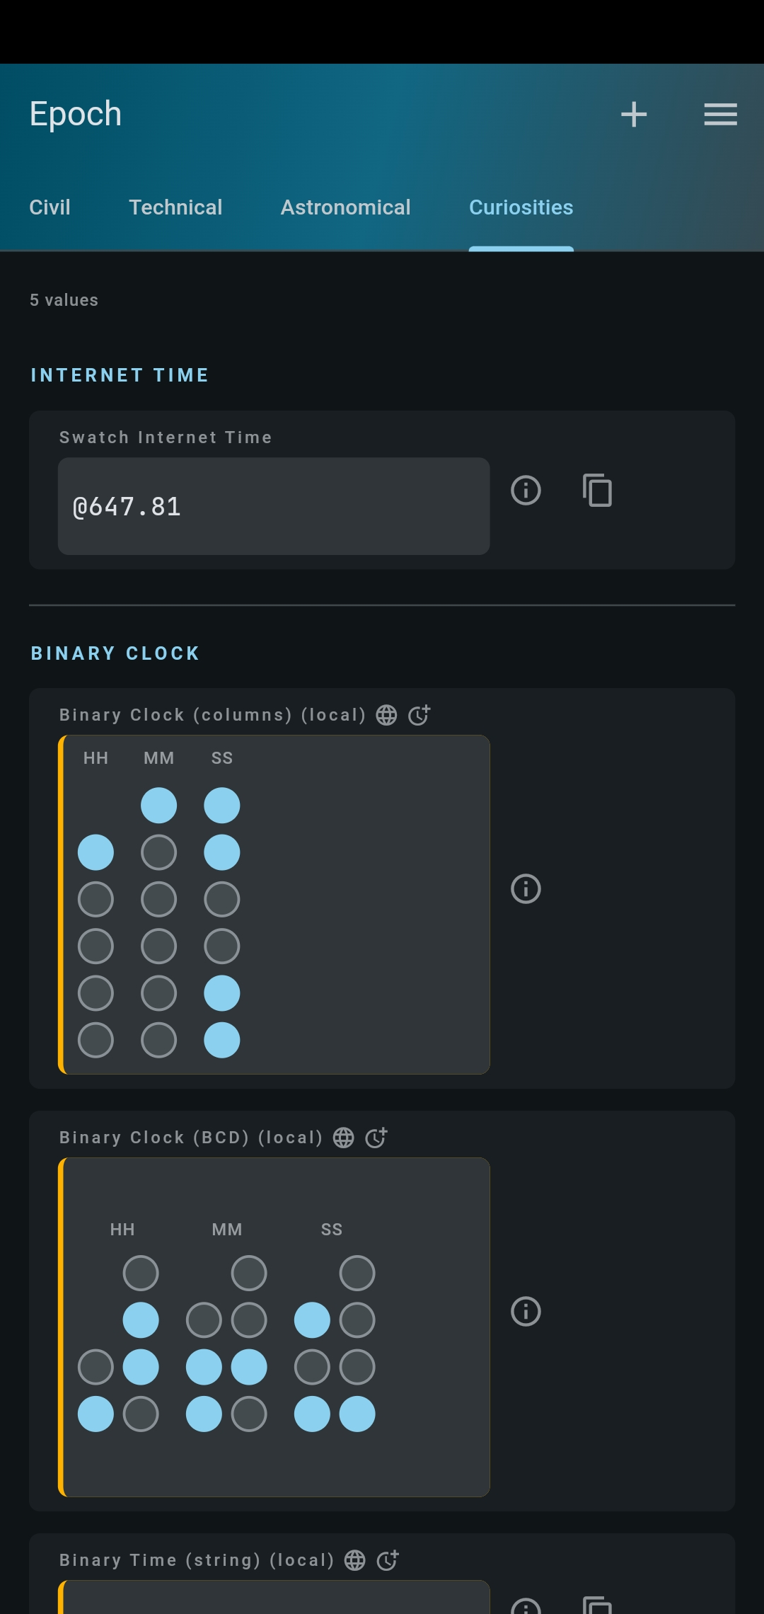Switch to the Civil tab
The image size is (764, 1614).
50,207
